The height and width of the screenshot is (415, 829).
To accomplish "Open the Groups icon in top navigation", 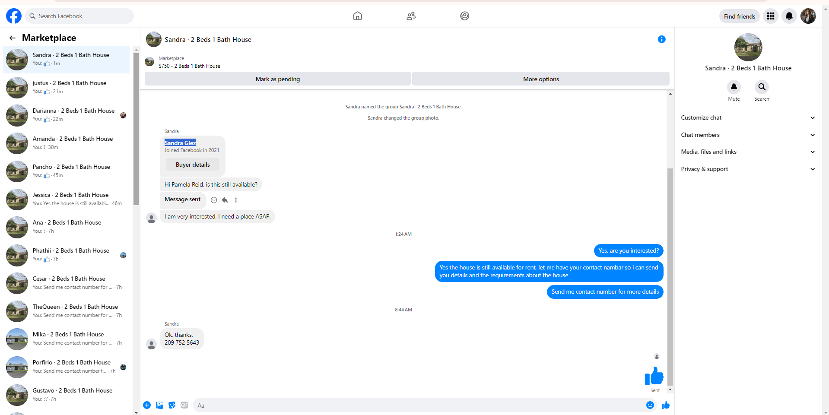I will (x=464, y=16).
